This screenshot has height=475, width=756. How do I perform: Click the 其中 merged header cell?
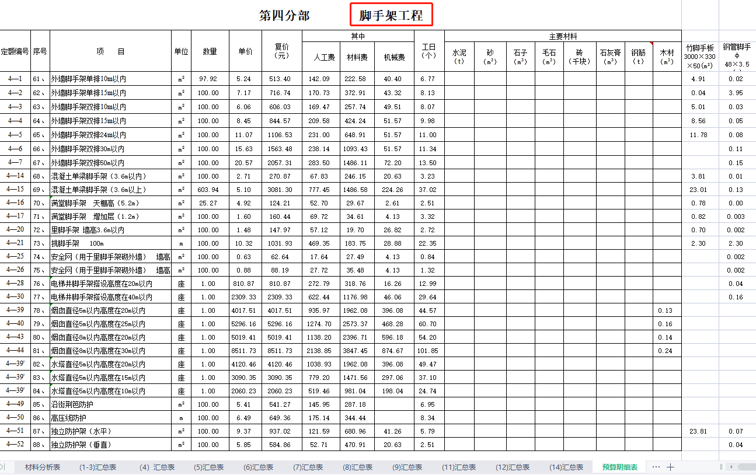tap(358, 36)
